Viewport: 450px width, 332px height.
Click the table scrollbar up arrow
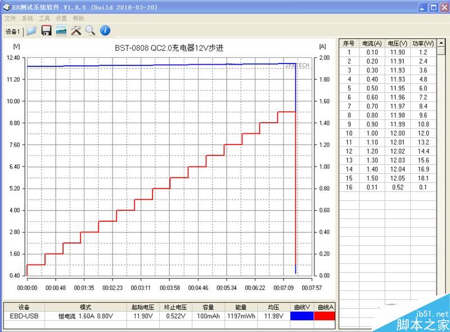(x=441, y=43)
